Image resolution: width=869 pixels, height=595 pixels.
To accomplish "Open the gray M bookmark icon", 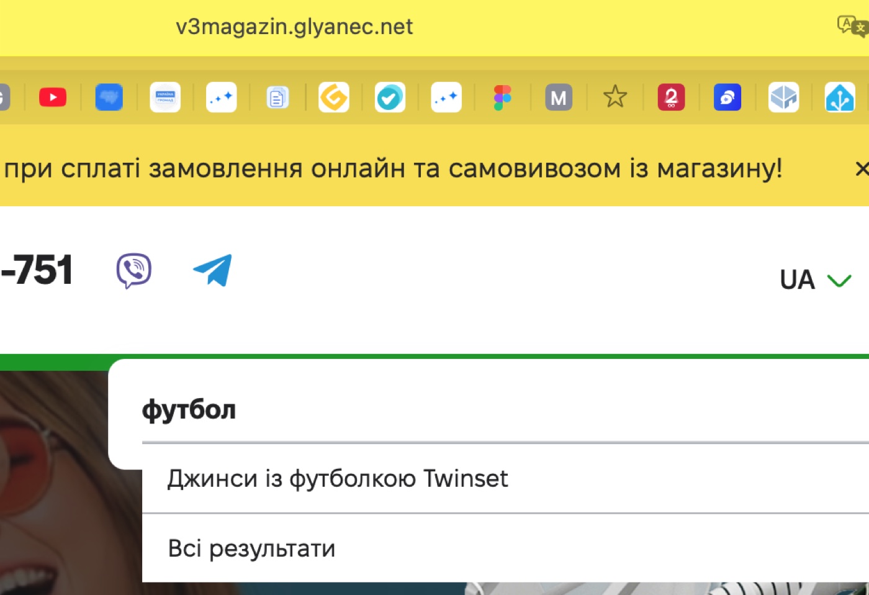I will click(x=559, y=98).
